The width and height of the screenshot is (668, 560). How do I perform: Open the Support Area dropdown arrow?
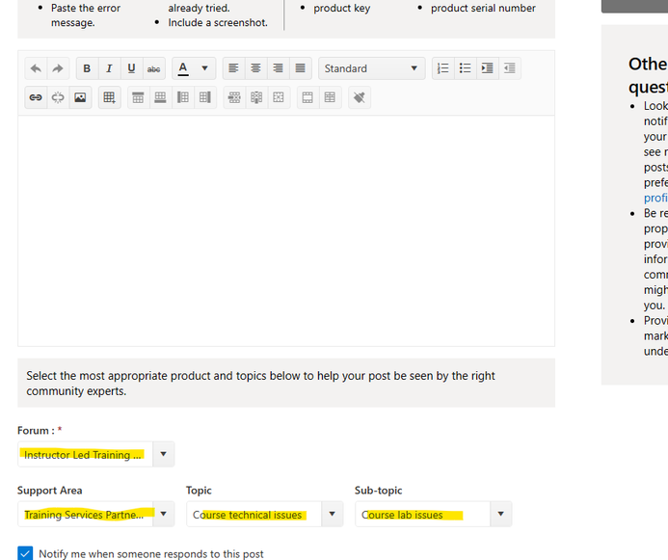click(163, 514)
